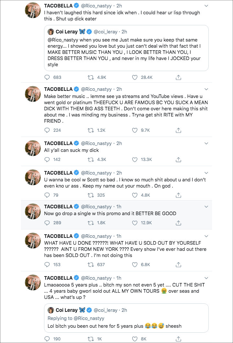Open the first tweet's chevron menu
233x343 pixels.
tap(206, 6)
